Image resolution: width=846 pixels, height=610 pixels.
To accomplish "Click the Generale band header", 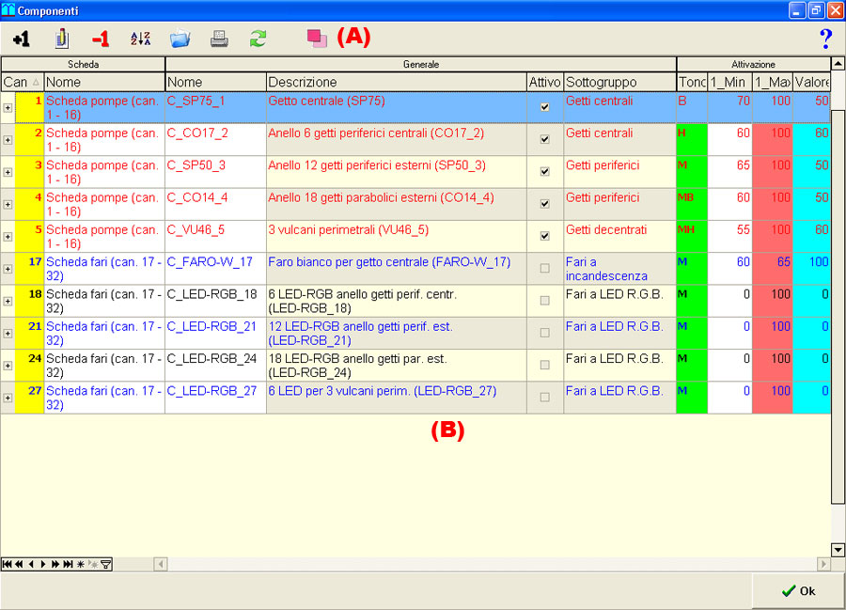I will pyautogui.click(x=421, y=64).
